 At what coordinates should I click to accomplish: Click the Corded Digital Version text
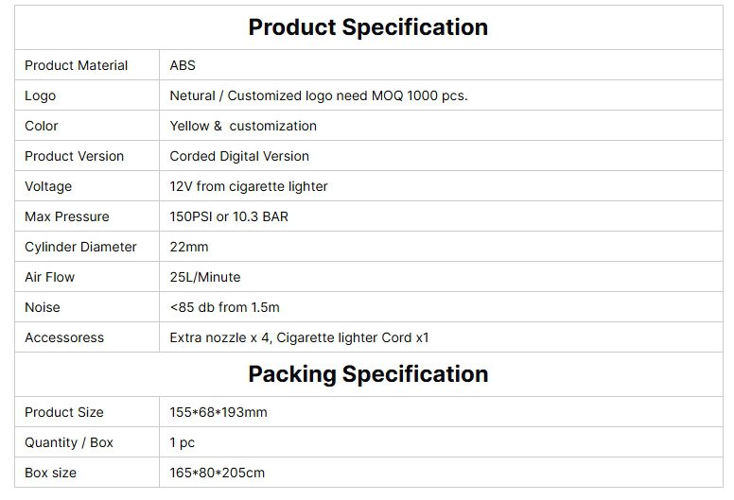point(239,156)
